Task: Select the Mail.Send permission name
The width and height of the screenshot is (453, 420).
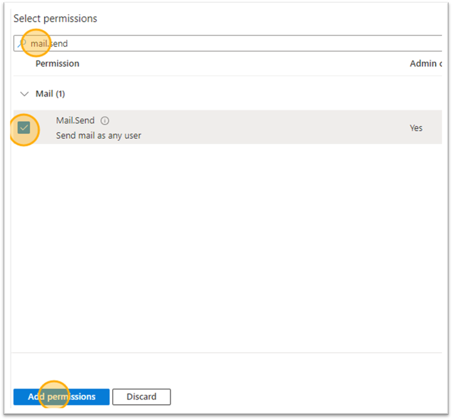Action: pyautogui.click(x=75, y=121)
